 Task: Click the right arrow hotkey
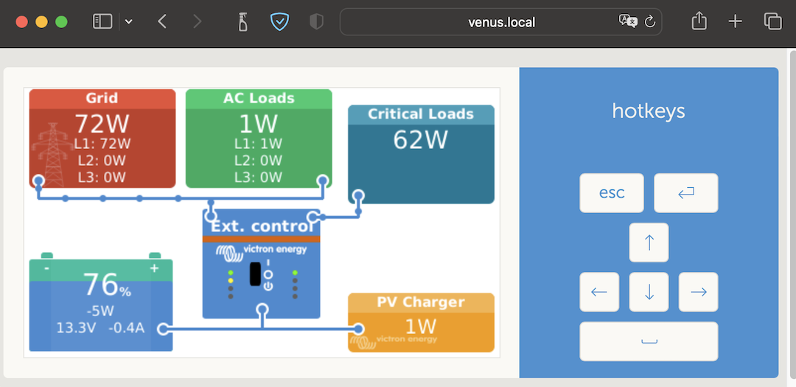tap(698, 292)
